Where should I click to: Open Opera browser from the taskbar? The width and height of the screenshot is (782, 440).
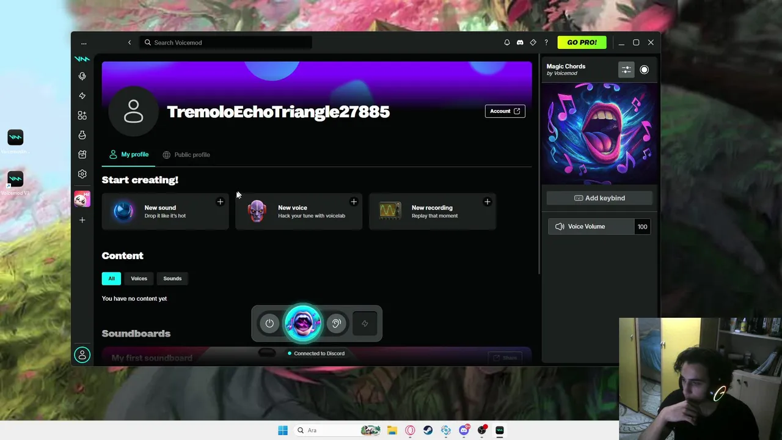coord(410,430)
